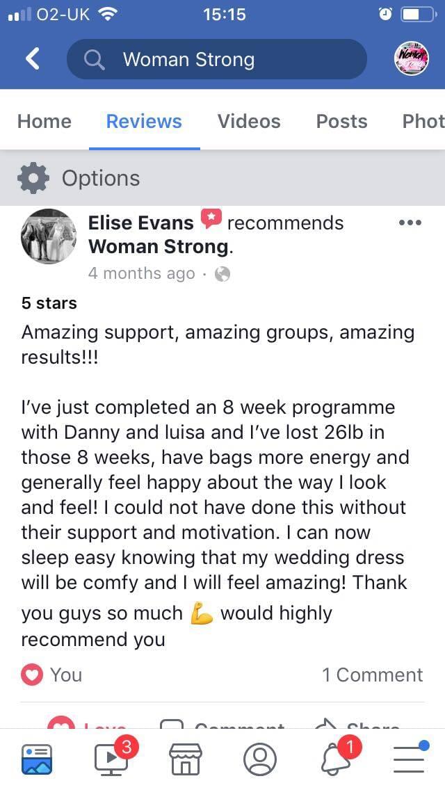445x790 pixels.
Task: Switch to the Home tab
Action: point(44,121)
